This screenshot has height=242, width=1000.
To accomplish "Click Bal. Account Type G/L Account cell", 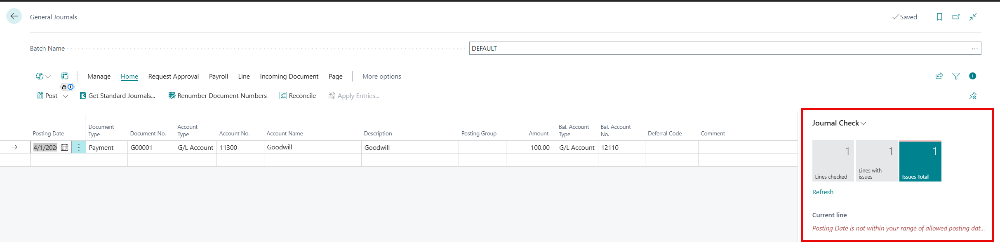I will (x=577, y=147).
